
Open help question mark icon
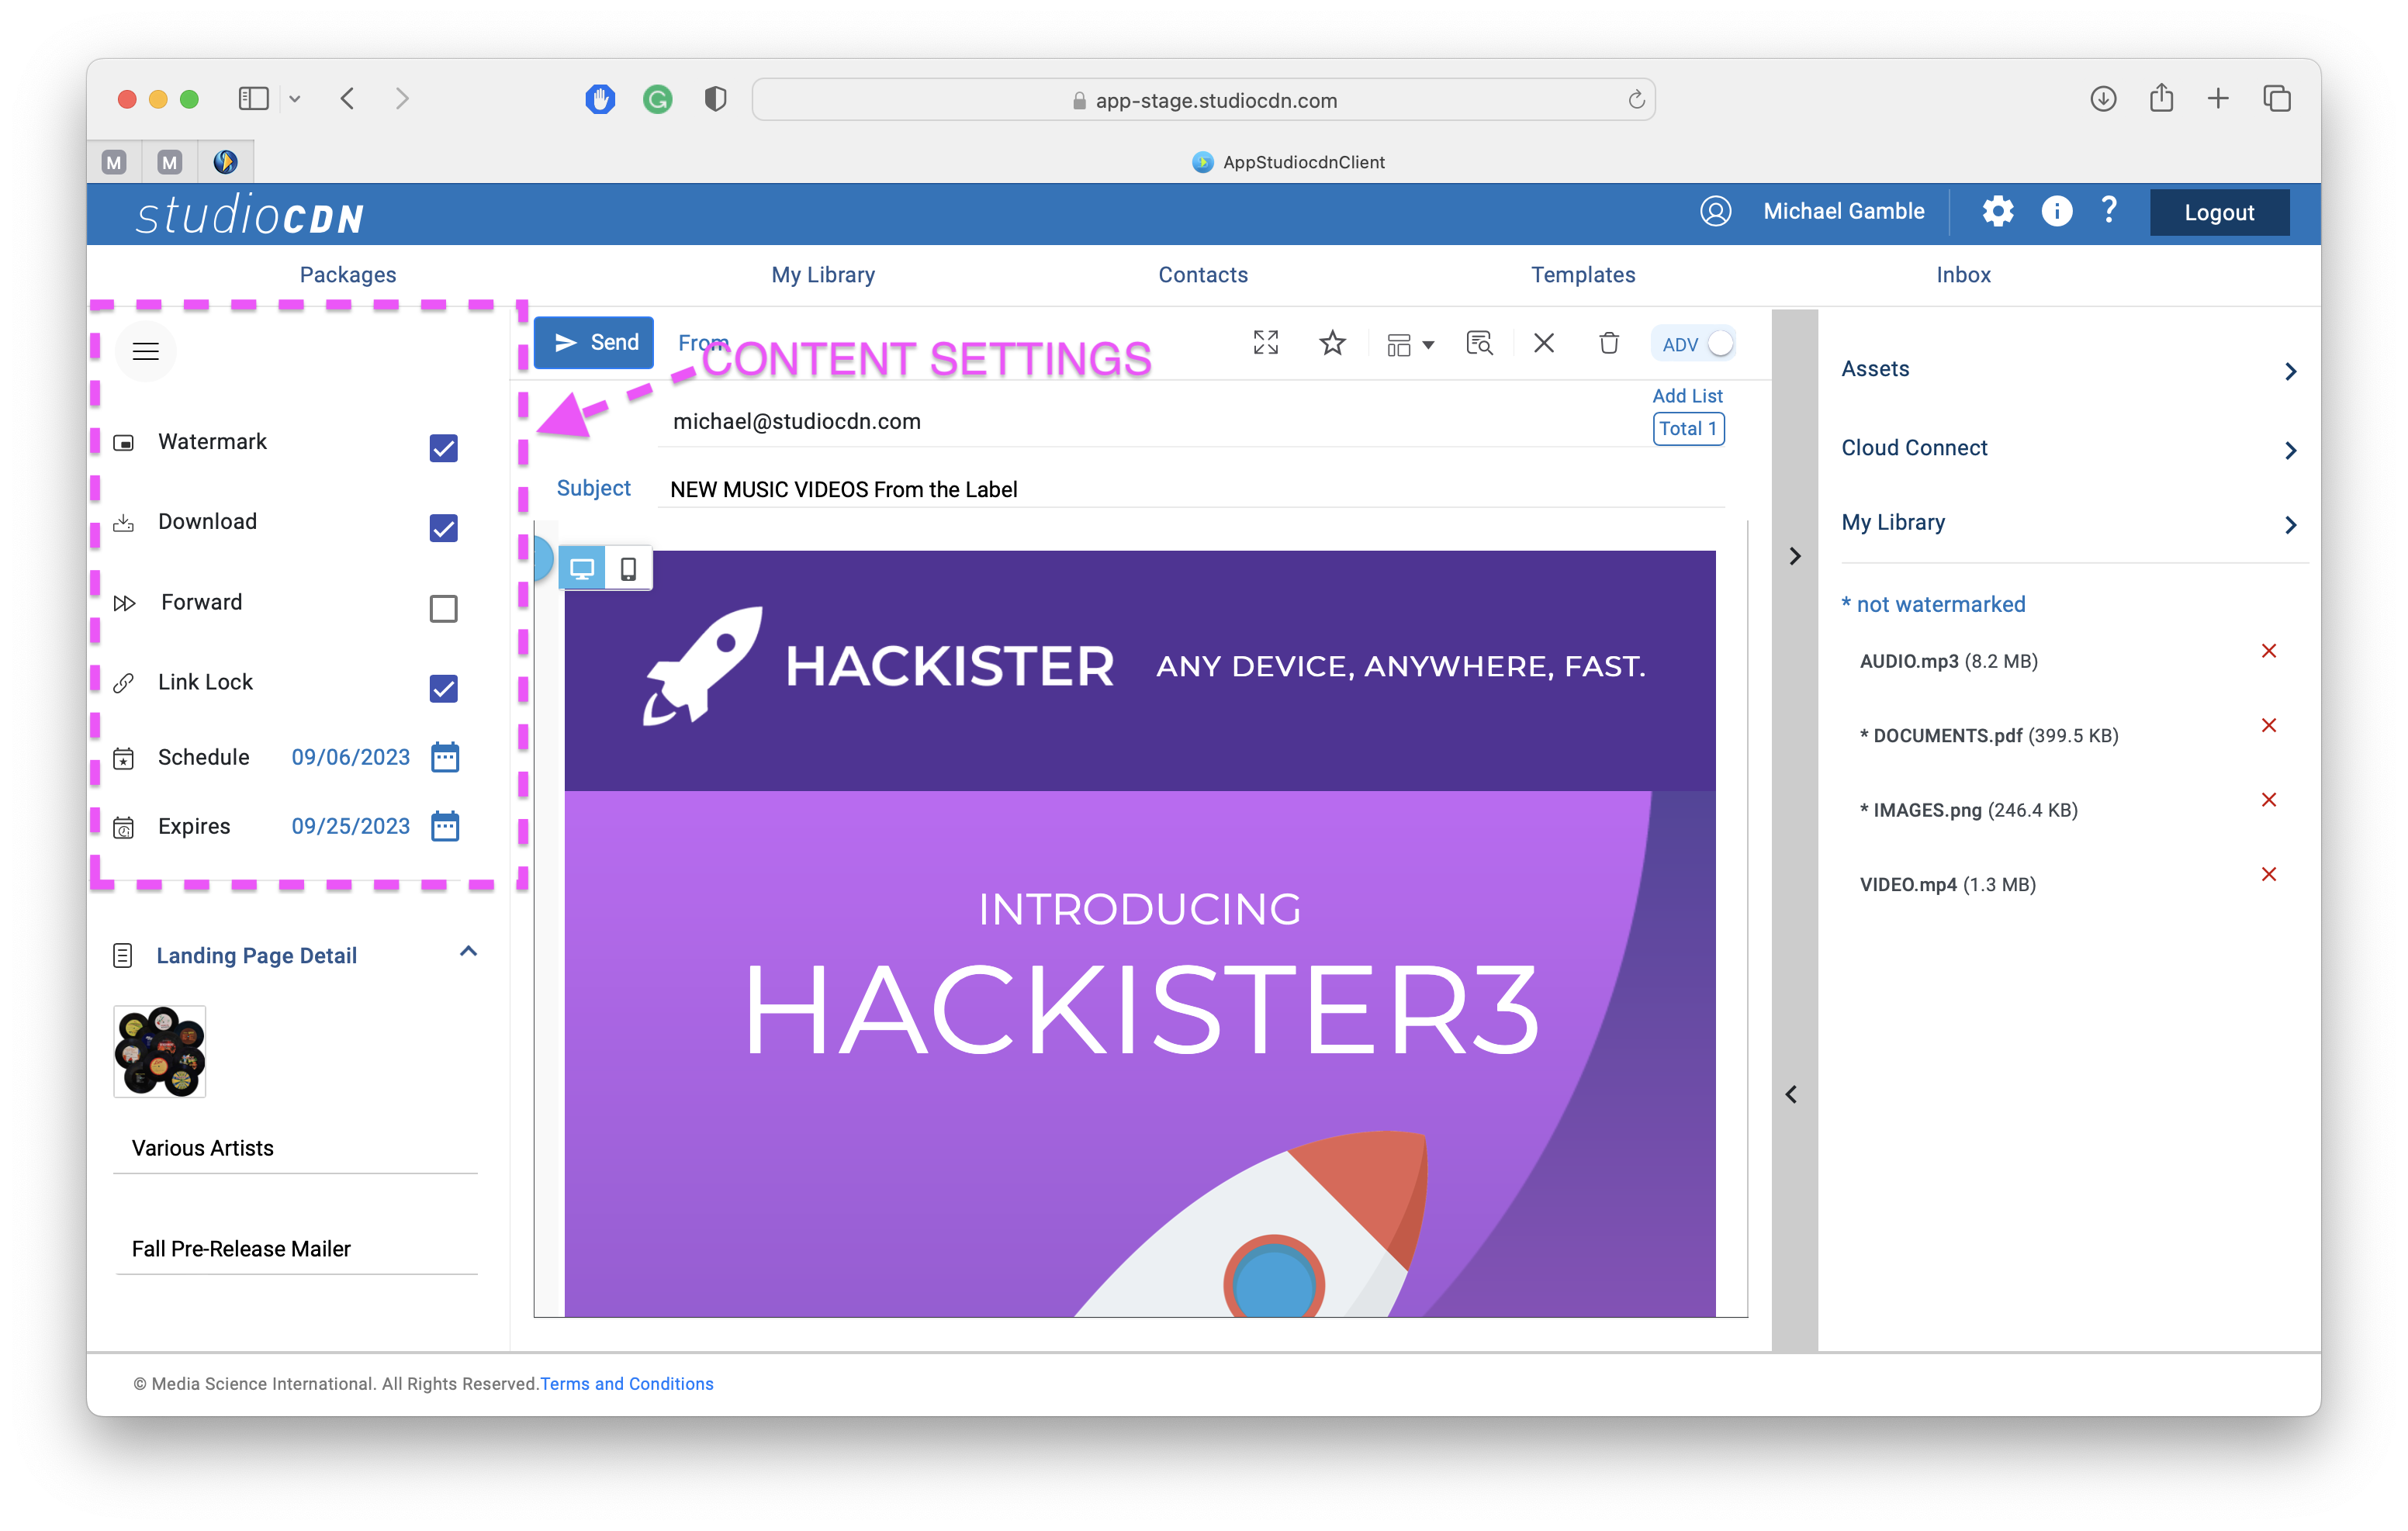[x=2109, y=210]
